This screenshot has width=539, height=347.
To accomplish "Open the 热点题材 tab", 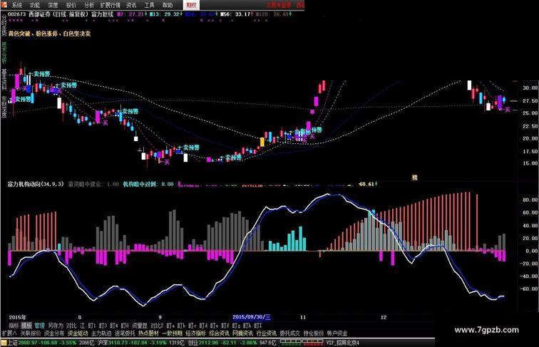I will (x=148, y=333).
